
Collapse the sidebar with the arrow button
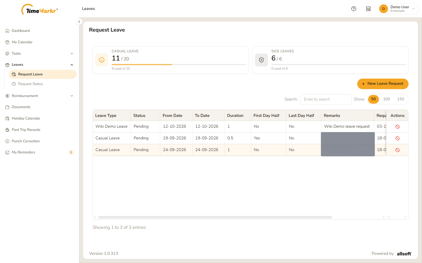point(79,22)
